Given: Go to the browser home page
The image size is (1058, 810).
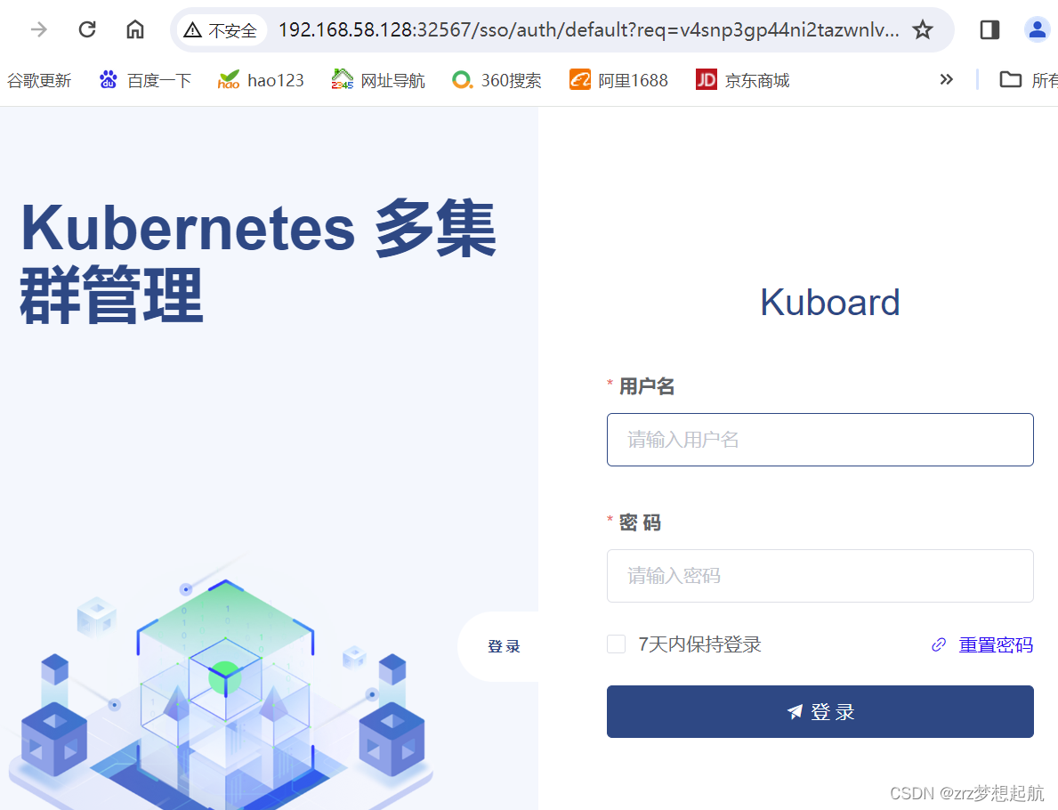Looking at the screenshot, I should tap(134, 28).
